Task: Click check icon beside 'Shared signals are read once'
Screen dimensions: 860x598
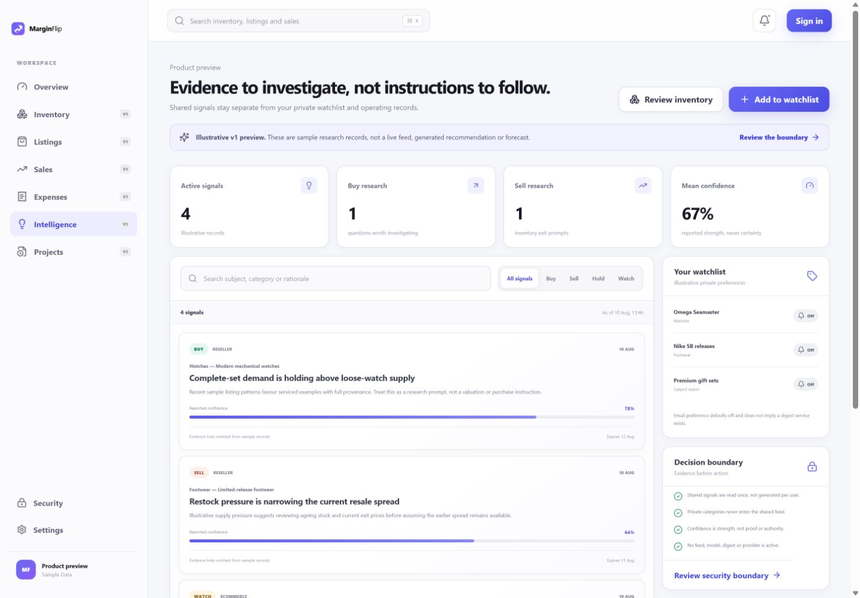Action: (x=678, y=496)
